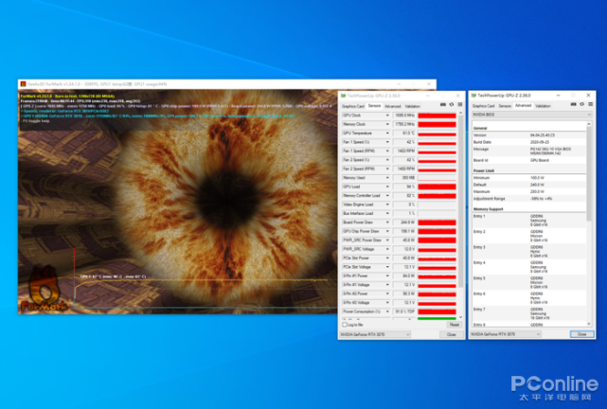Click the Reset button in Sensors window
Screen dimensions: 607x409
[455, 325]
